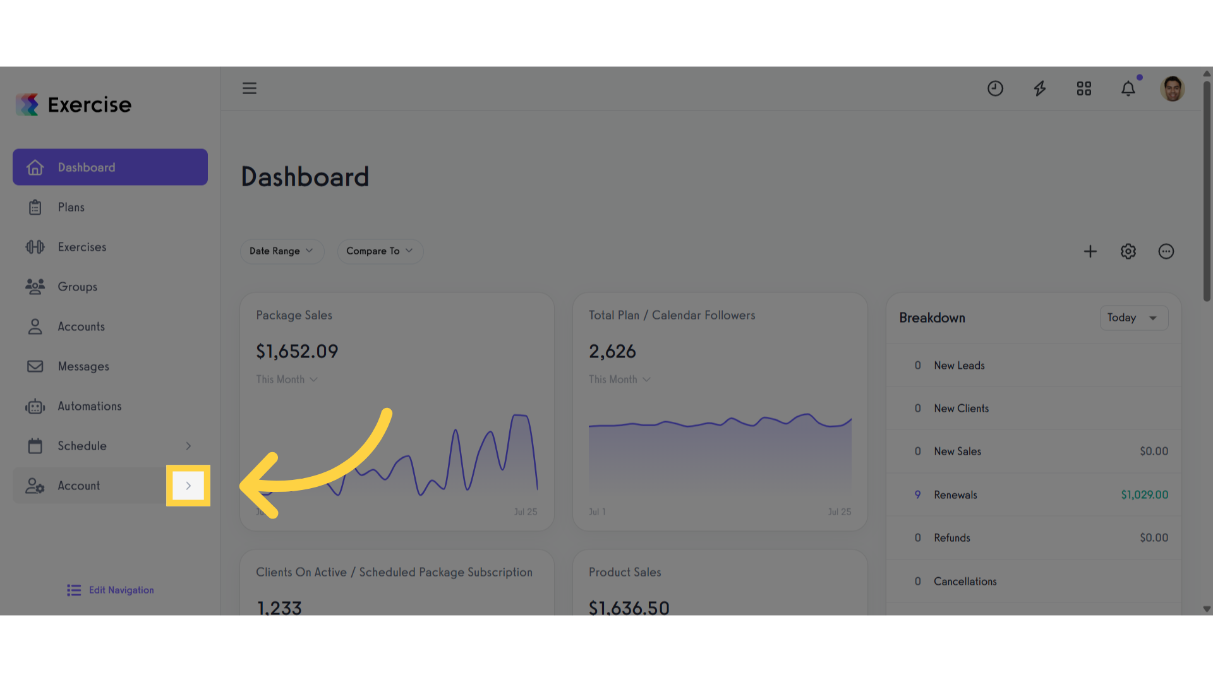Click the Plans clipboard icon

[x=35, y=207]
